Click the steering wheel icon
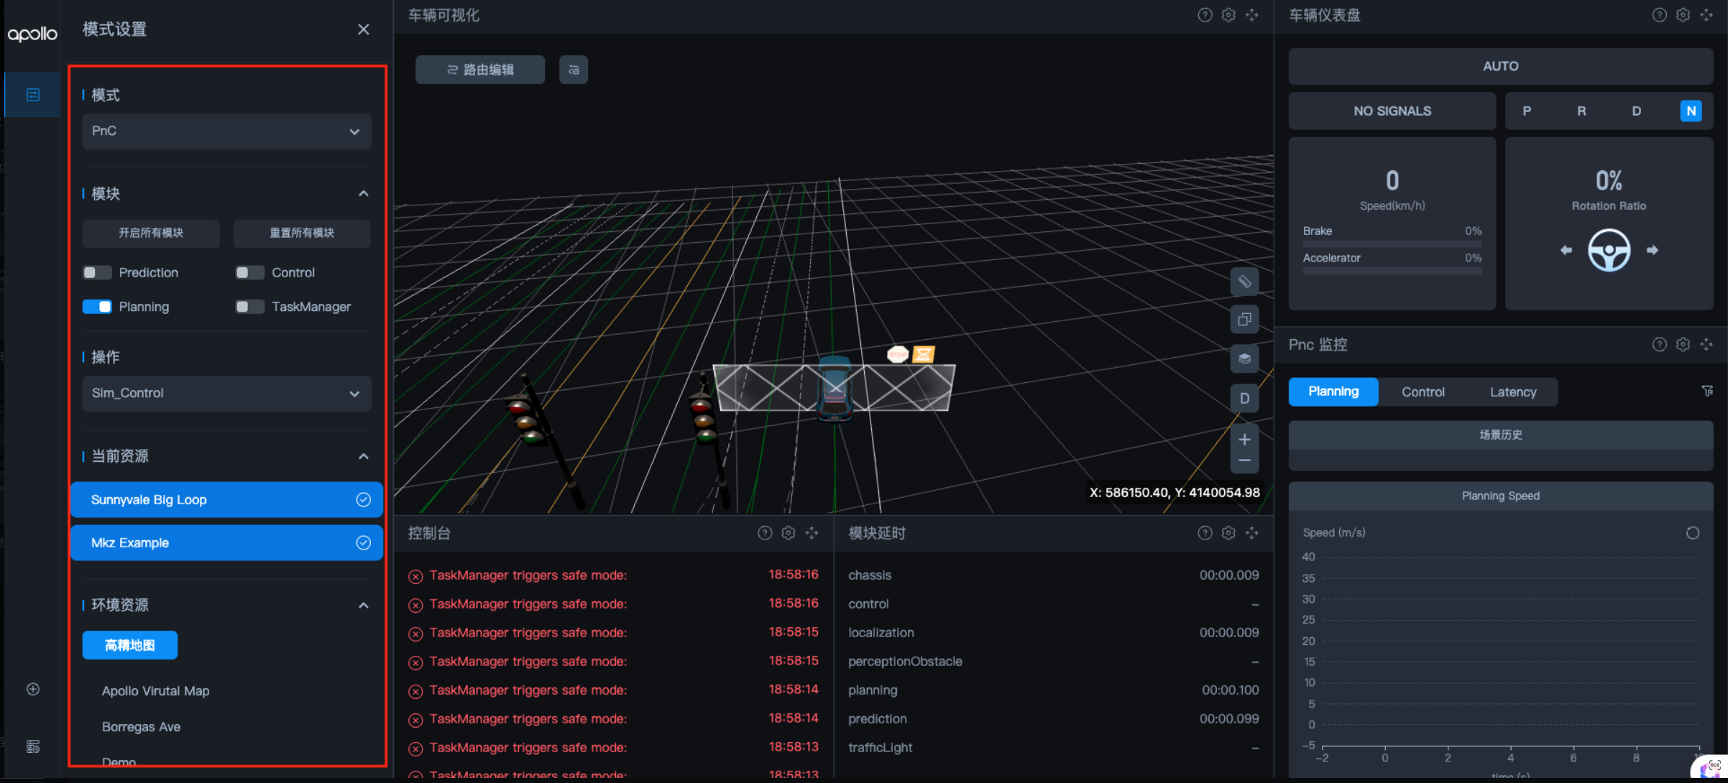The image size is (1728, 783). [1609, 250]
